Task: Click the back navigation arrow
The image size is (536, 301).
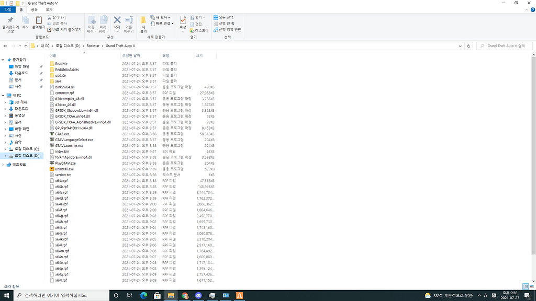Action: (5, 45)
